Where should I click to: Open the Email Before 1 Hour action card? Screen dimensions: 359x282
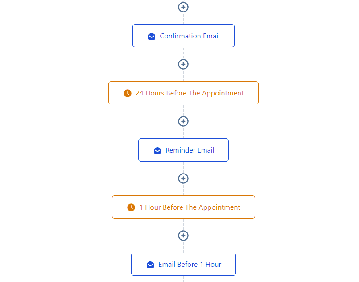[183, 264]
